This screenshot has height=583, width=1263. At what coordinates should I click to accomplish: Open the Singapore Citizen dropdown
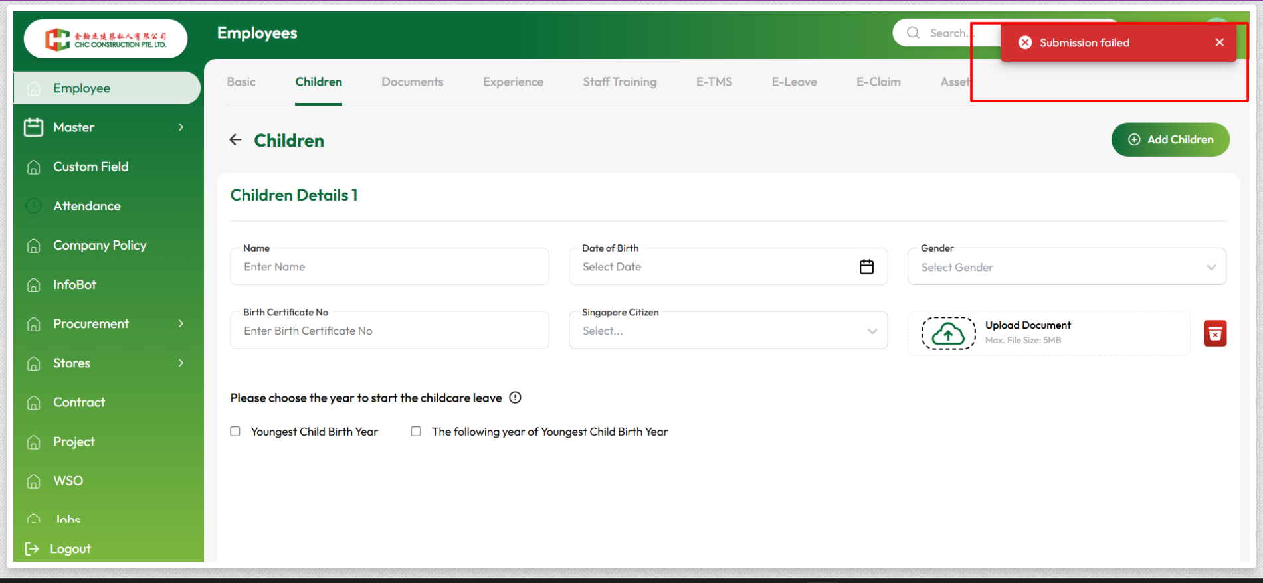(728, 331)
